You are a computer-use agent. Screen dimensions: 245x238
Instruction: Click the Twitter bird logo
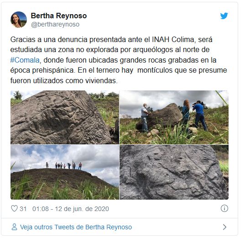(x=224, y=16)
